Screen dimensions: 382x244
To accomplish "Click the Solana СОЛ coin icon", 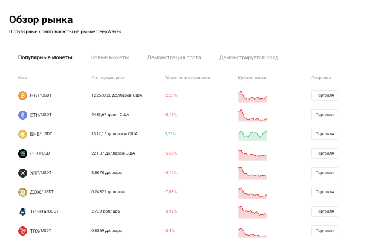I will (23, 153).
